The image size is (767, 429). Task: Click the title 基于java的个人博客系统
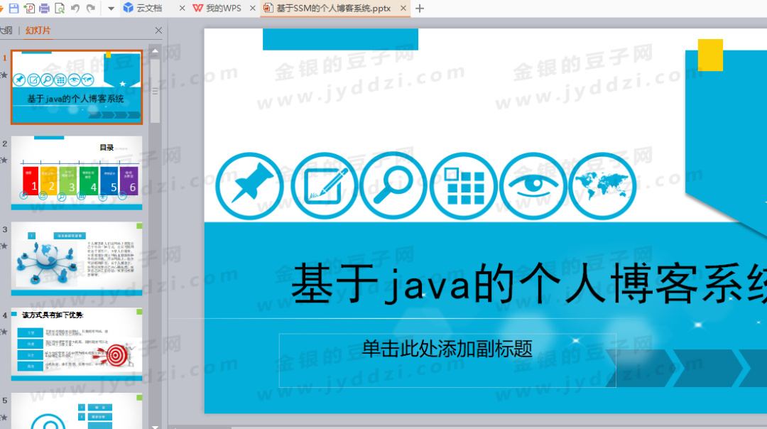pyautogui.click(x=528, y=283)
